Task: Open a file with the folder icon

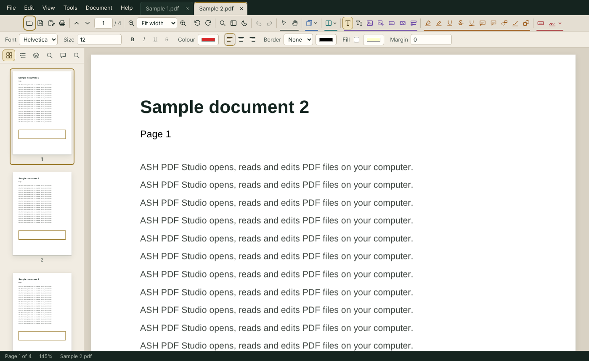Action: (29, 23)
